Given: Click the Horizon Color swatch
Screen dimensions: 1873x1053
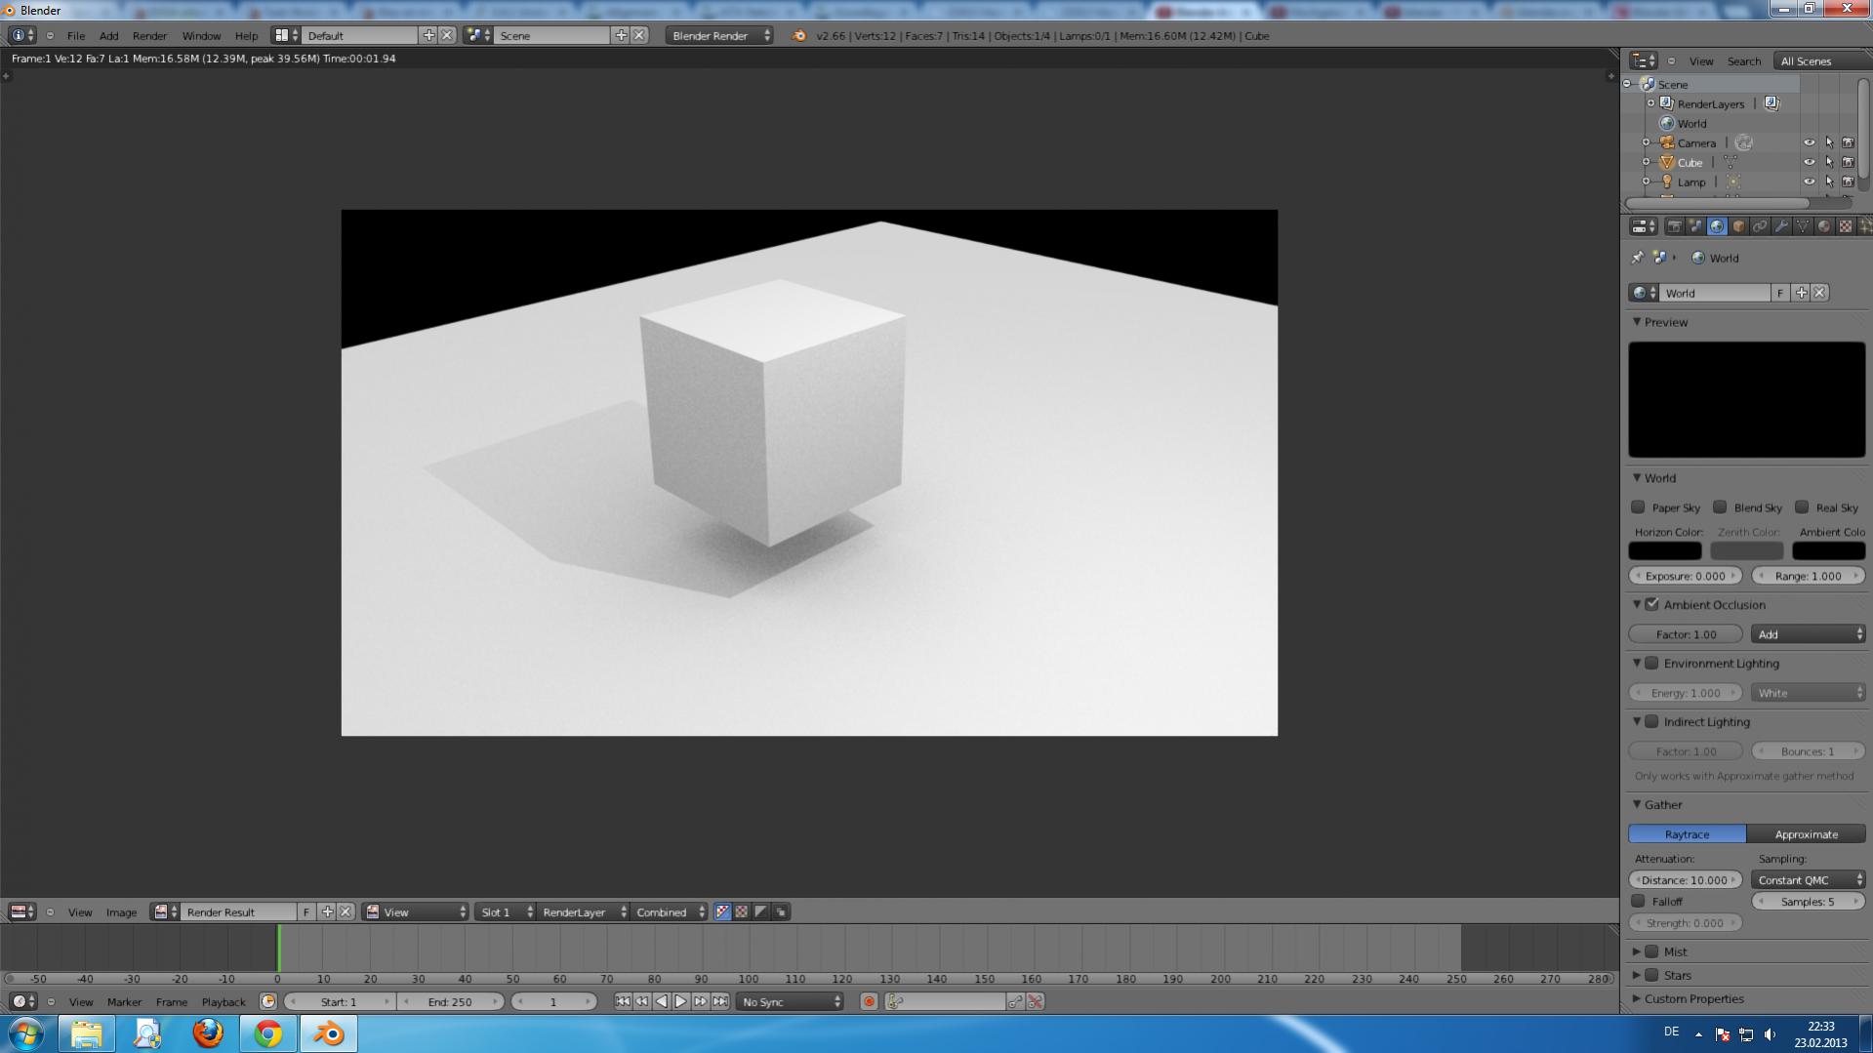Looking at the screenshot, I should coord(1664,551).
